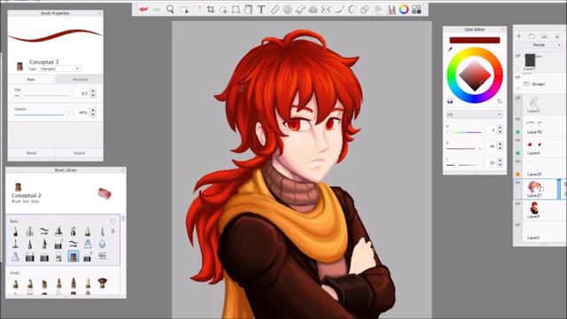
Task: Activate the rectangle Select tool
Action: [184, 10]
